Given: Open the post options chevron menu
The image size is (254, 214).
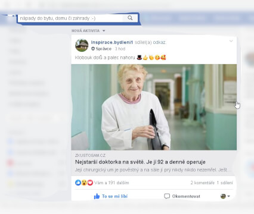Looking at the screenshot, I should point(231,41).
